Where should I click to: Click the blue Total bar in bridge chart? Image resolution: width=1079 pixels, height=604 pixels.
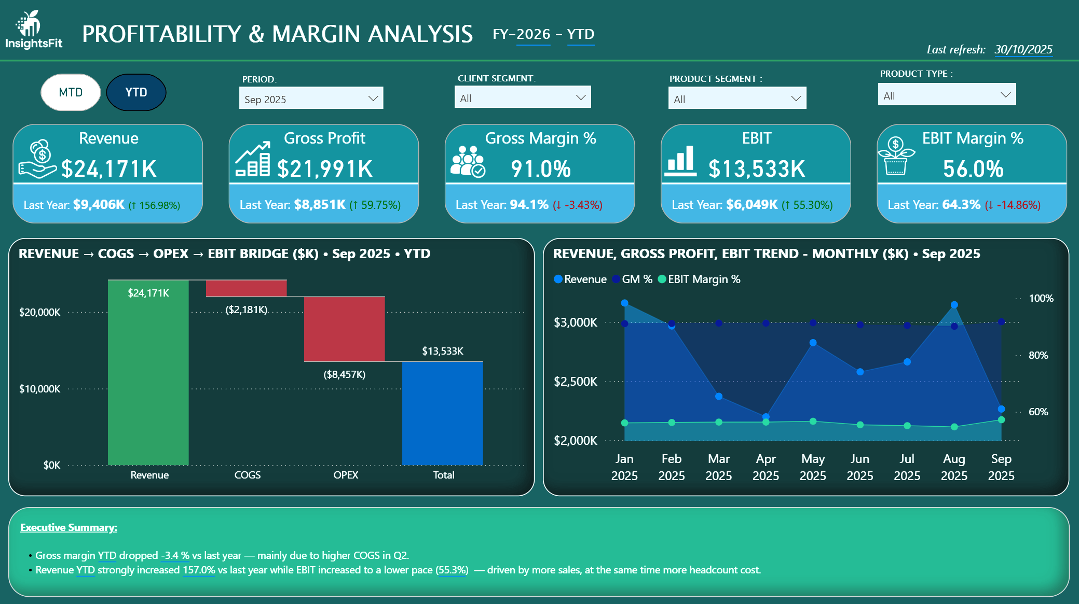(x=442, y=413)
